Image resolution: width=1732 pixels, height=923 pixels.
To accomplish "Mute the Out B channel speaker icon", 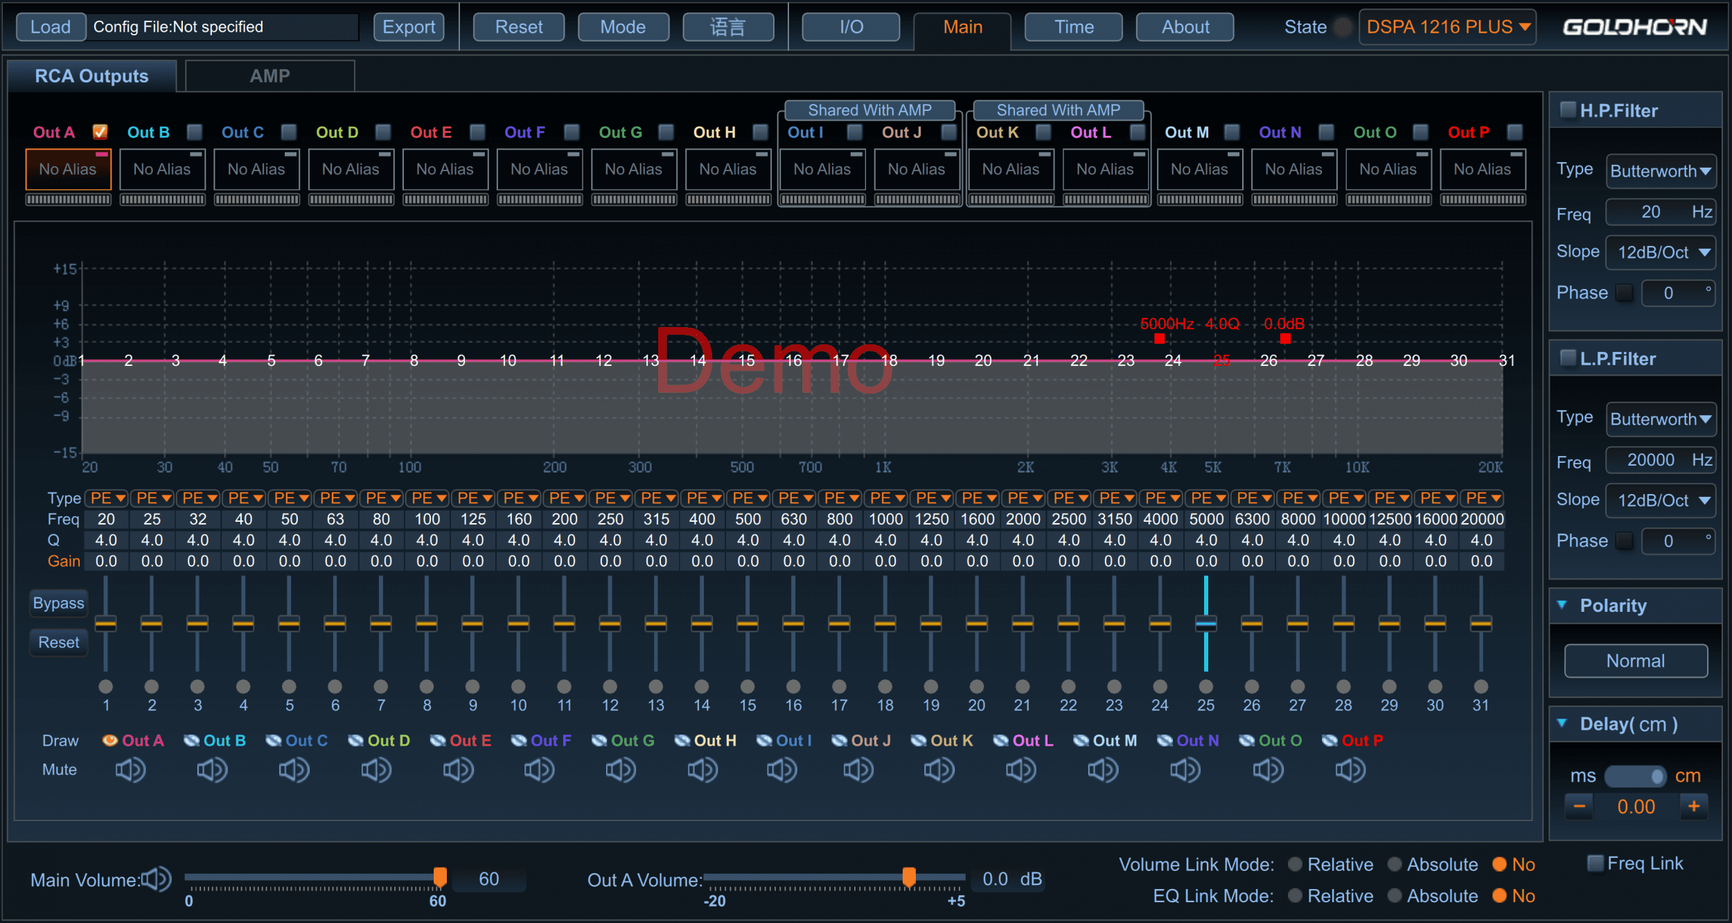I will click(212, 770).
